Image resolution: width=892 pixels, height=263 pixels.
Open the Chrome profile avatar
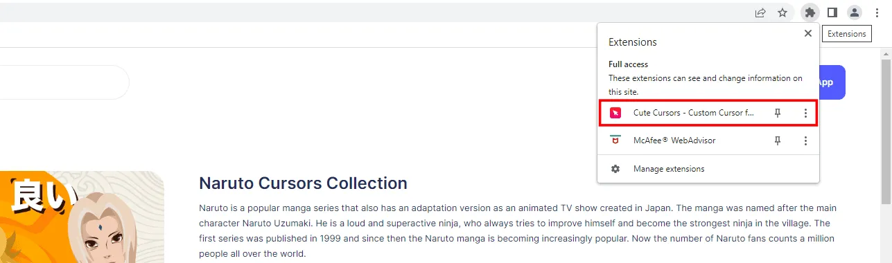click(855, 12)
